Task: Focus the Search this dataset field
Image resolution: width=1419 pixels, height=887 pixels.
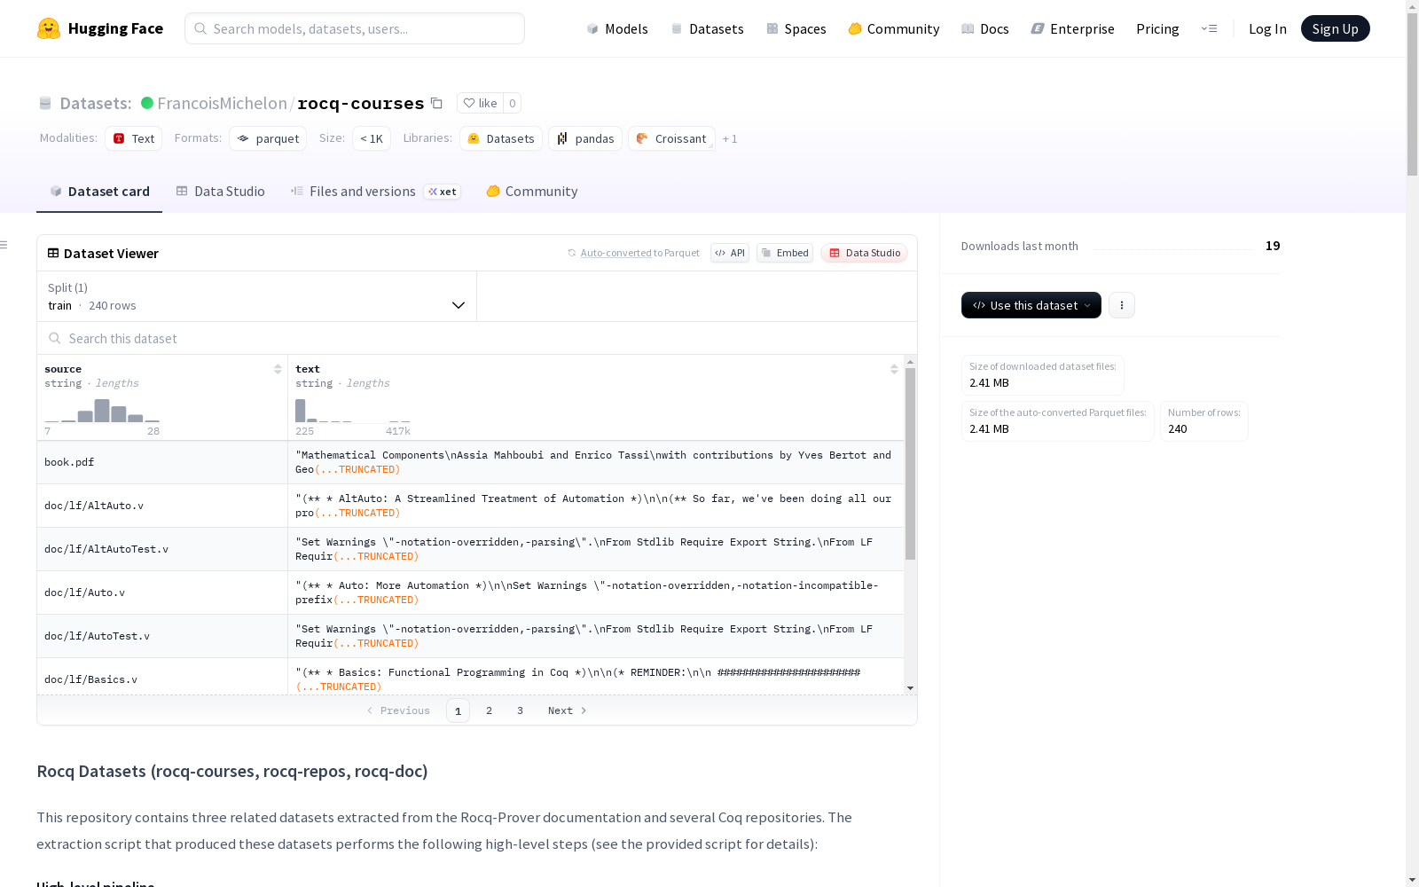Action: pos(477,338)
